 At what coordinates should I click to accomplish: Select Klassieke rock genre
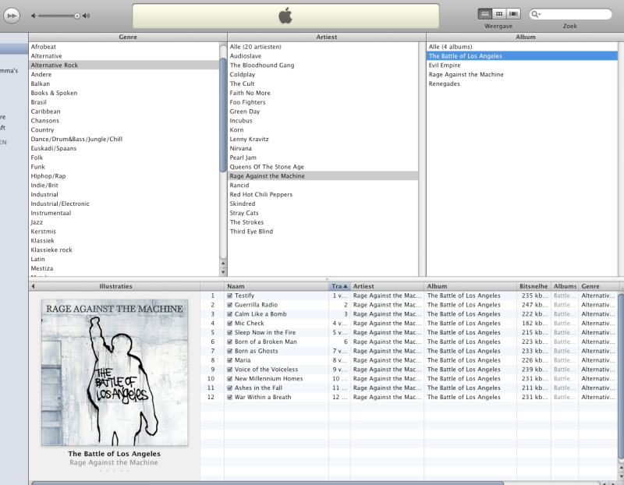124,250
